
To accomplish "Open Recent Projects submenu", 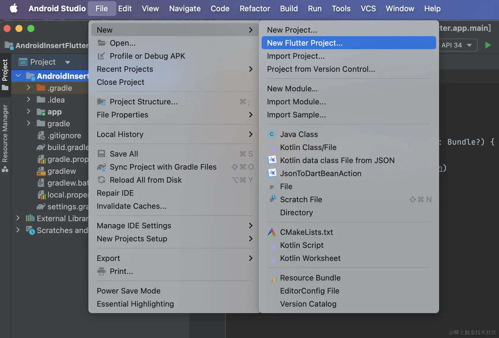I will (175, 69).
